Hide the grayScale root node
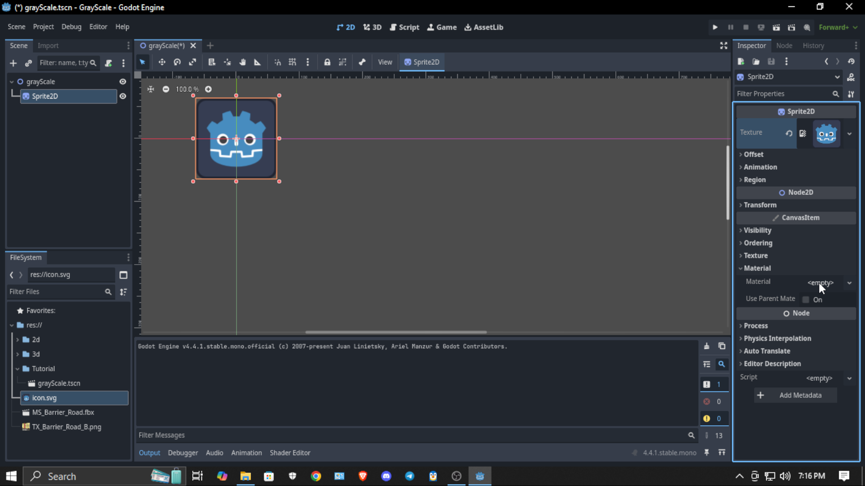The height and width of the screenshot is (486, 865). click(123, 81)
